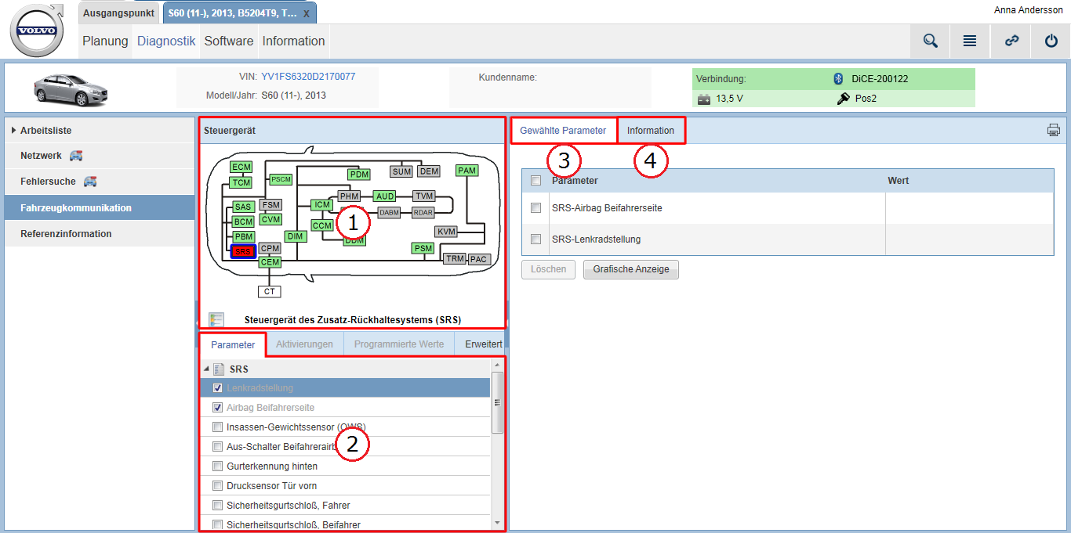1071x533 pixels.
Task: Check Sicherheitsgurtschloß, Fahrer parameter
Action: click(217, 506)
